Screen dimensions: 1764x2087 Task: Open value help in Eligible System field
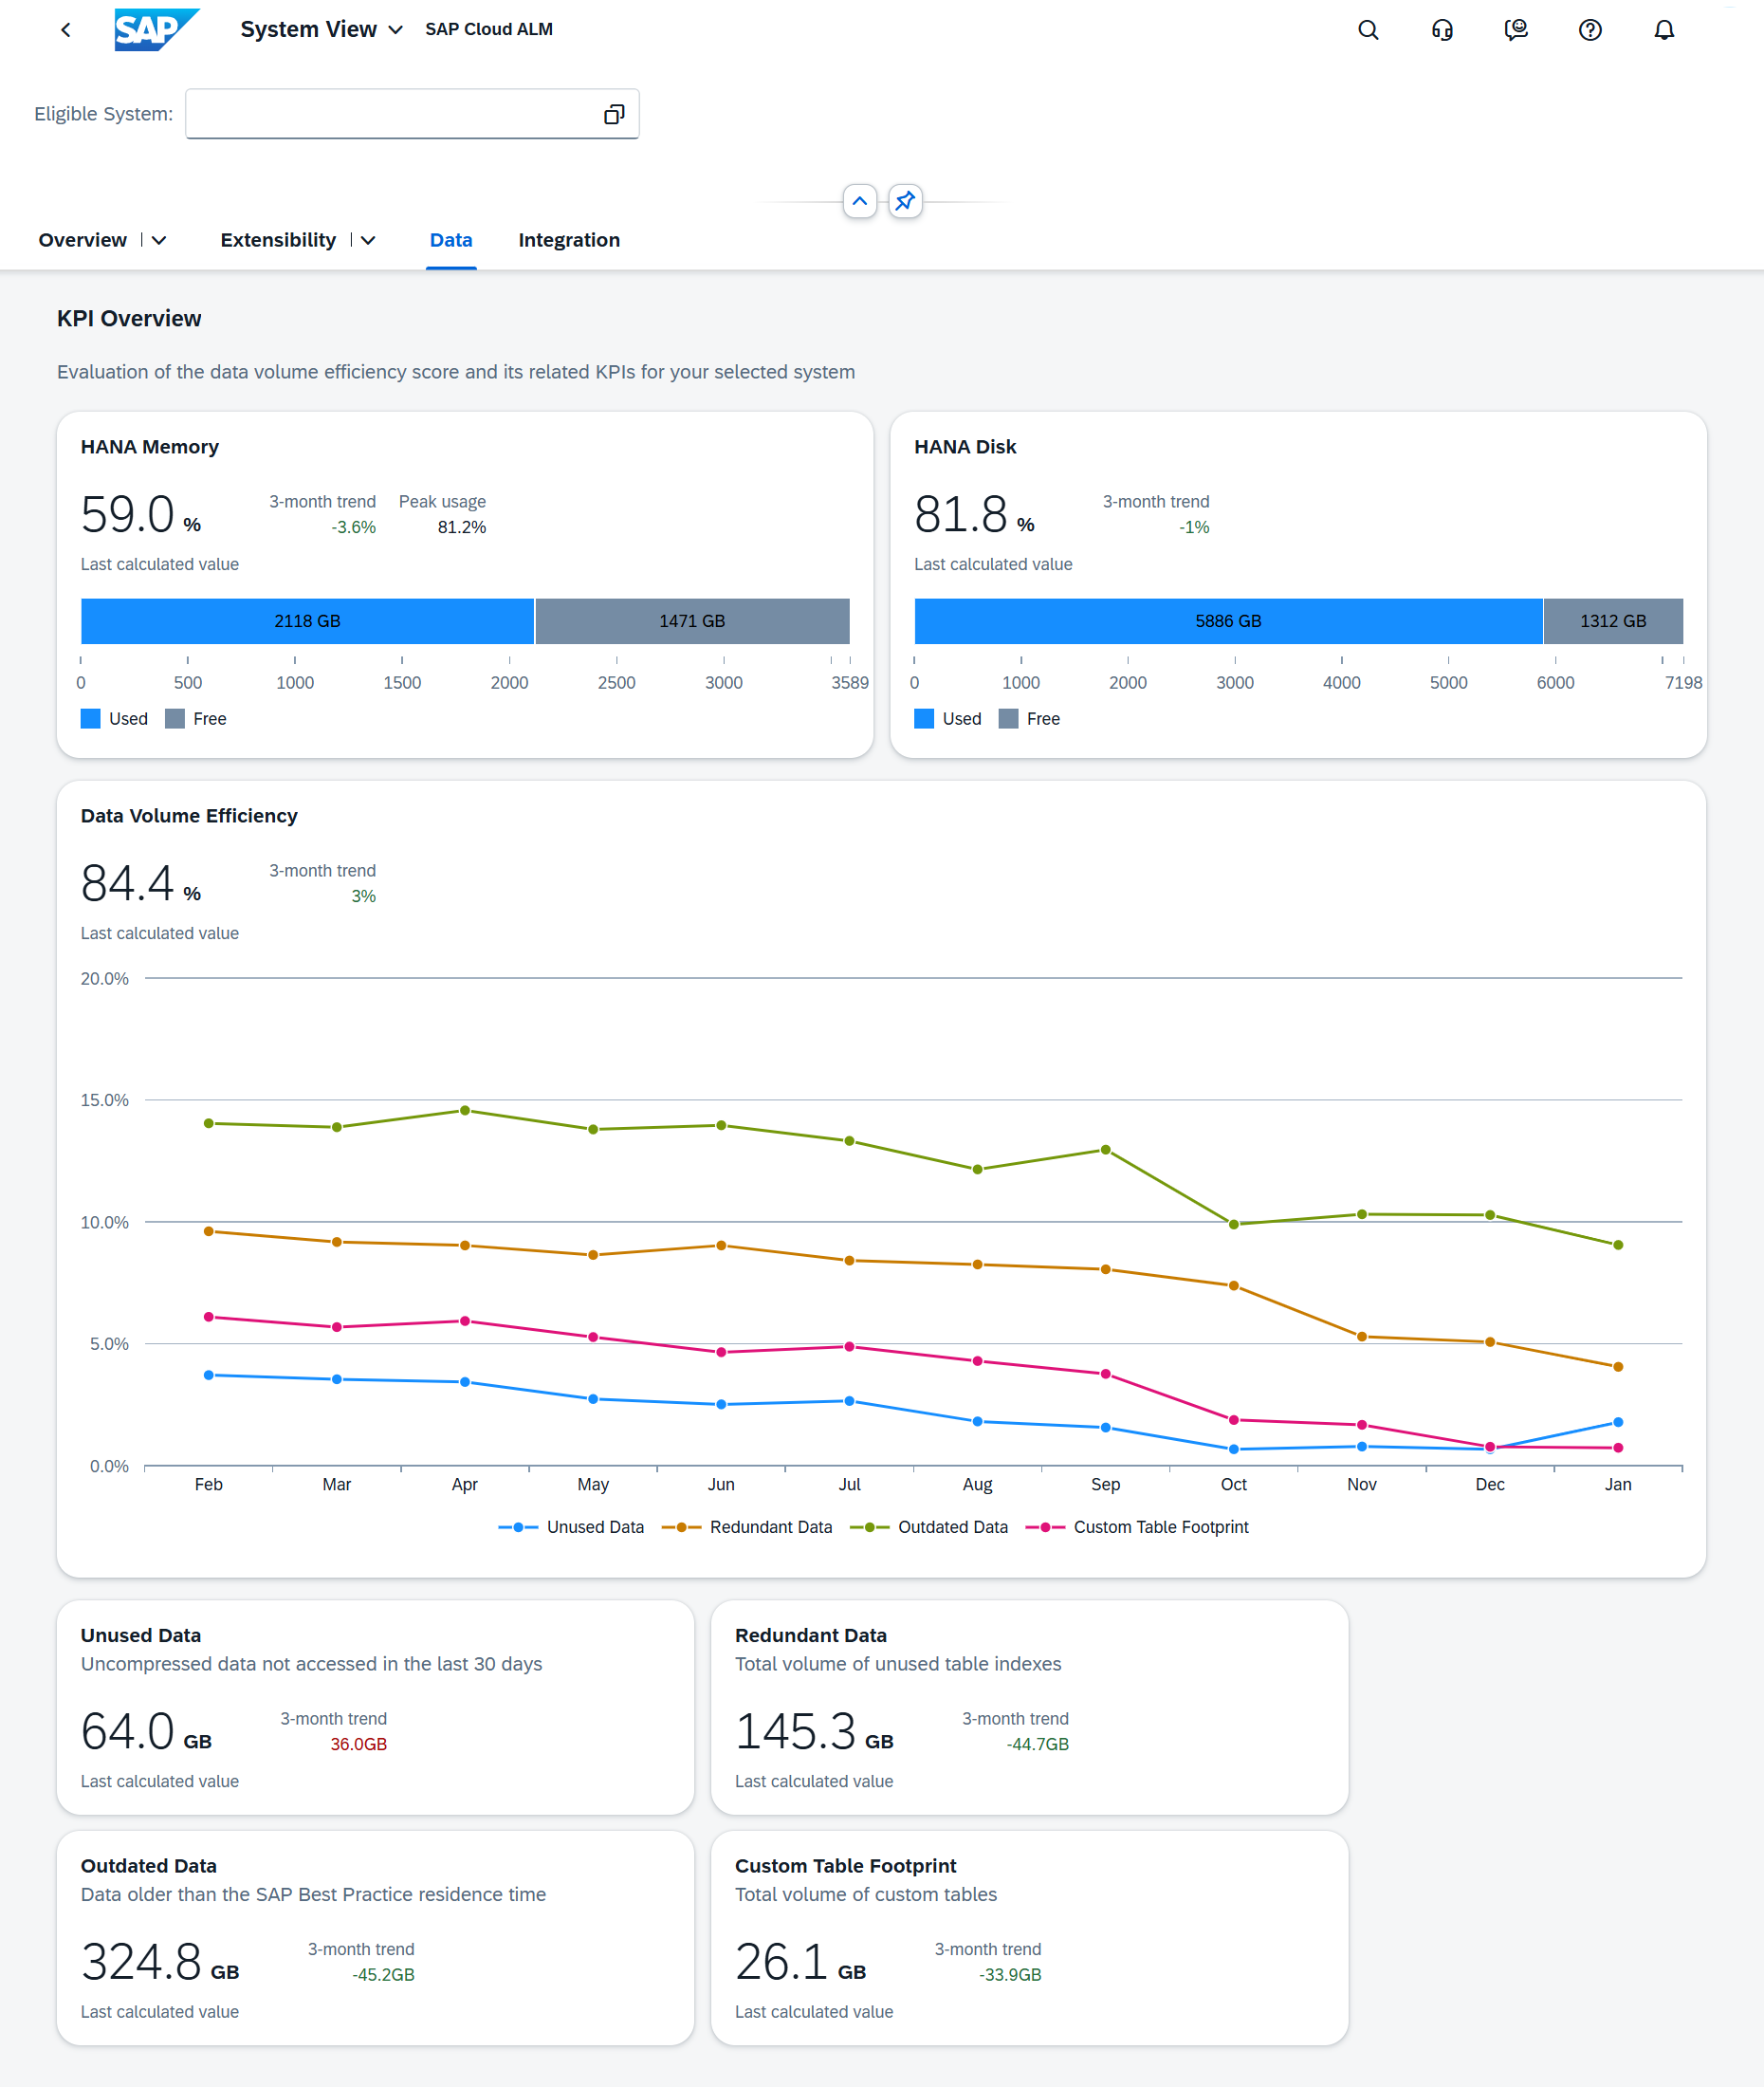pos(614,115)
